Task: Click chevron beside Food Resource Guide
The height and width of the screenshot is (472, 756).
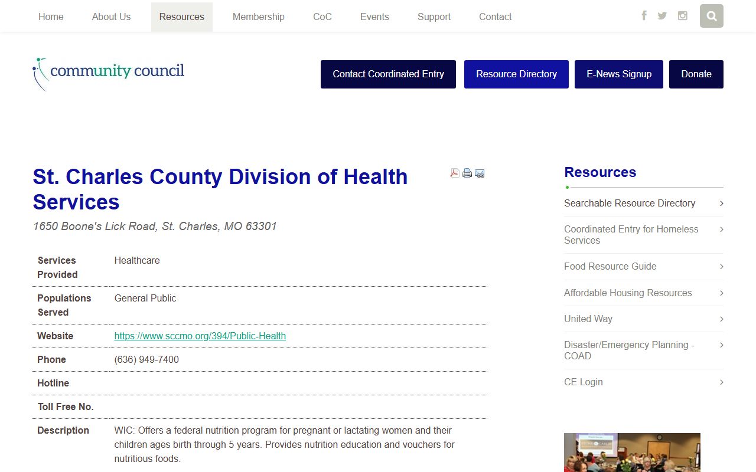Action: pyautogui.click(x=721, y=267)
